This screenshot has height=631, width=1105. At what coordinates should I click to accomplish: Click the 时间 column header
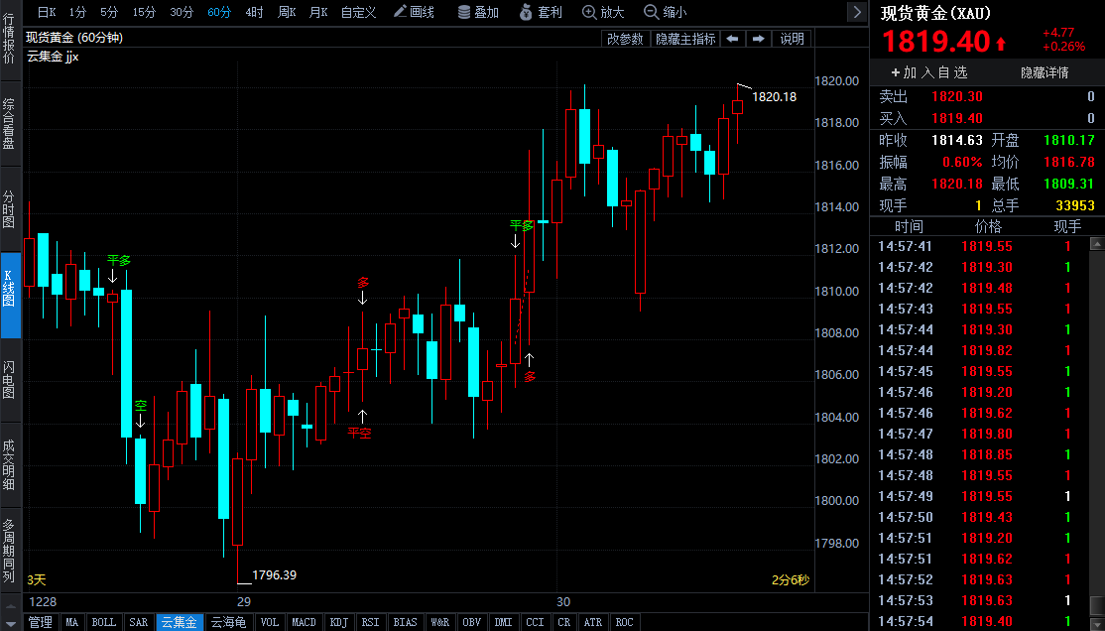[909, 226]
